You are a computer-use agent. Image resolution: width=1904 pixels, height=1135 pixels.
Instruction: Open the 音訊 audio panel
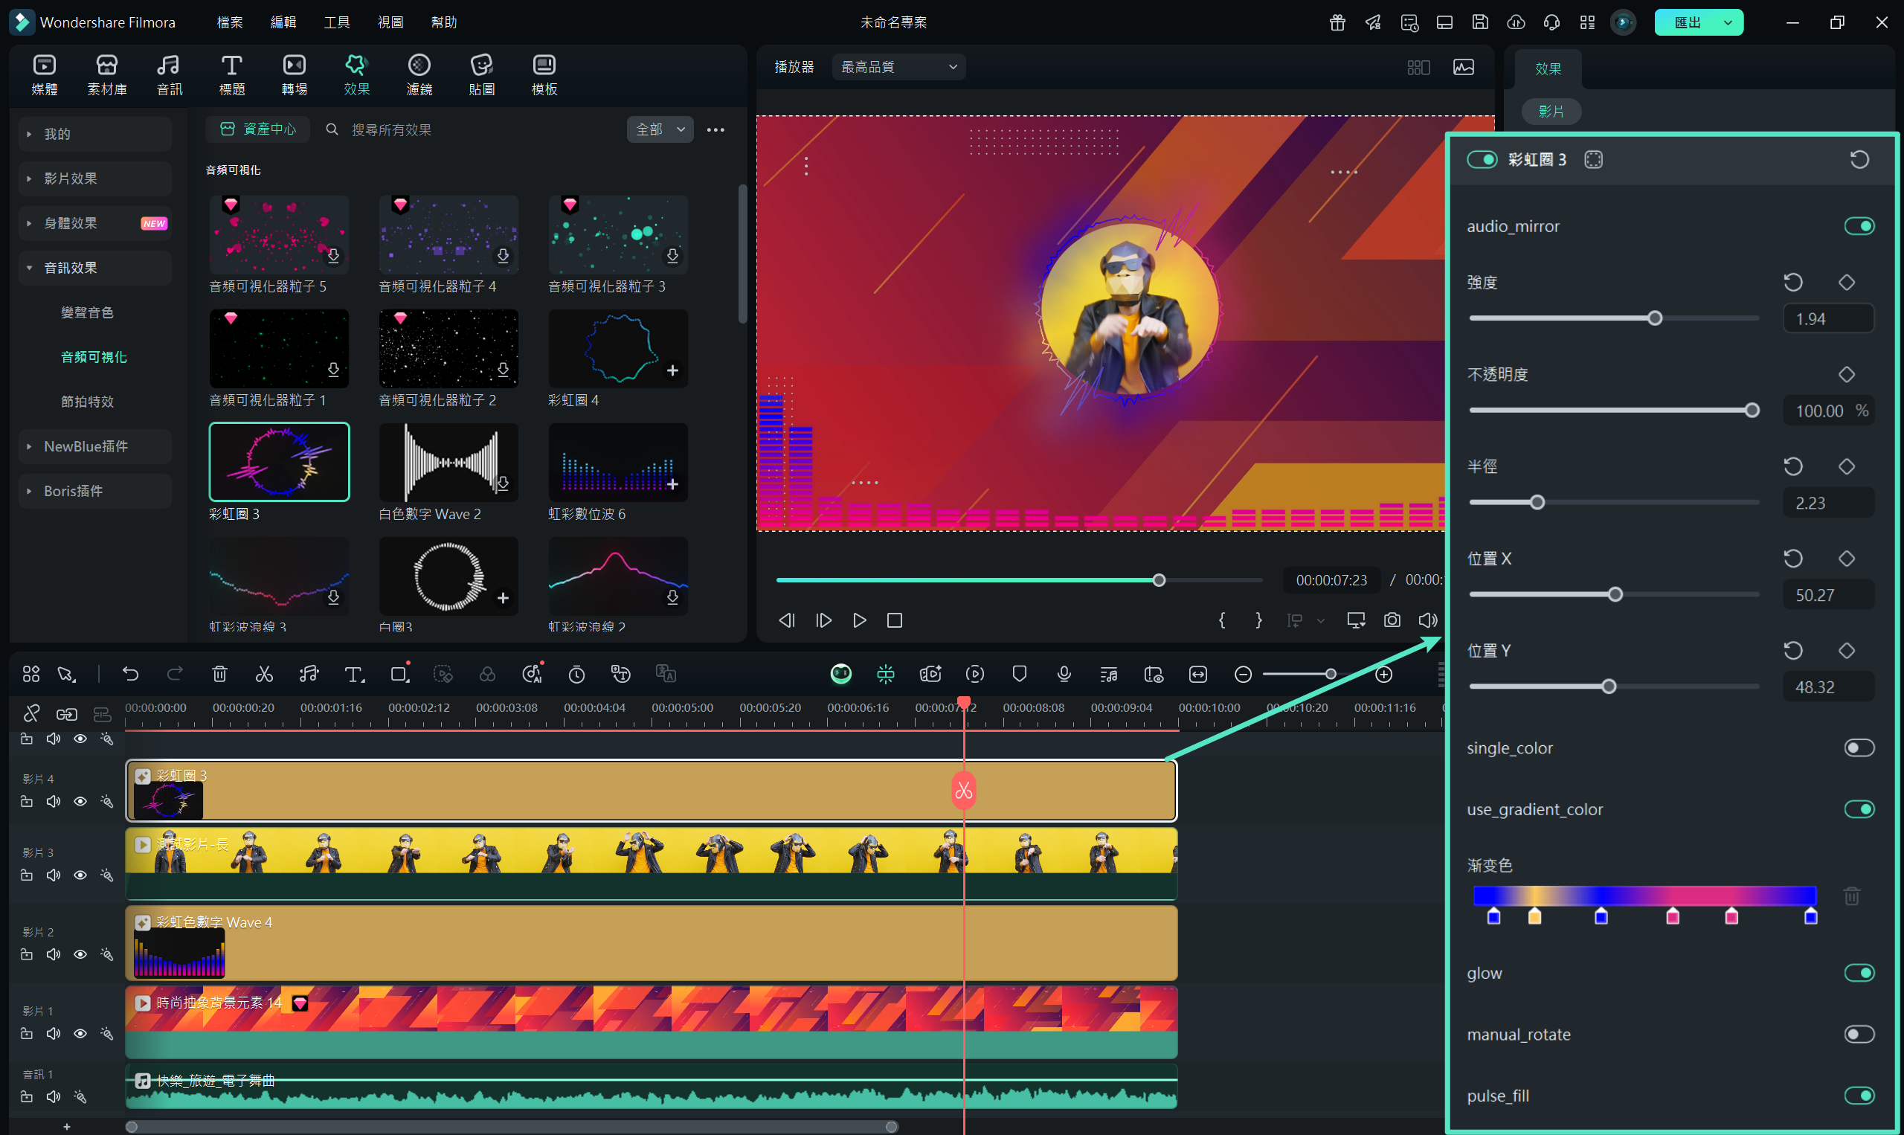tap(169, 75)
